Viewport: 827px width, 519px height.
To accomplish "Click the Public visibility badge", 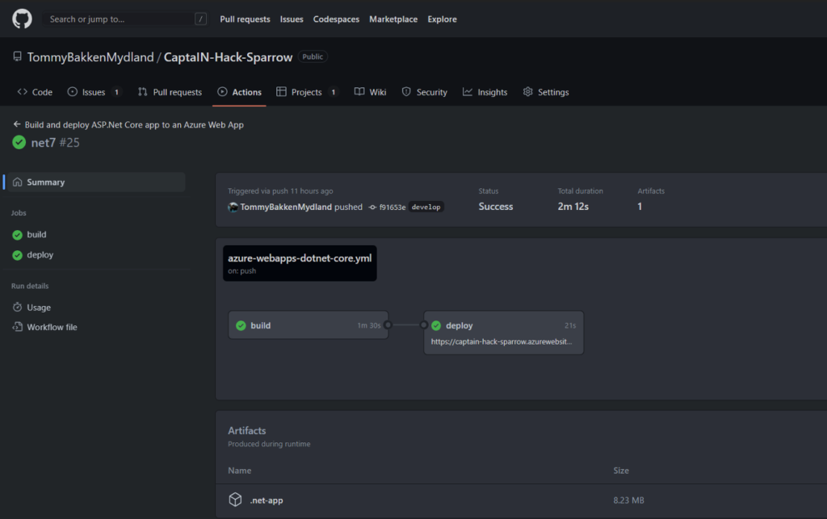I will (313, 57).
